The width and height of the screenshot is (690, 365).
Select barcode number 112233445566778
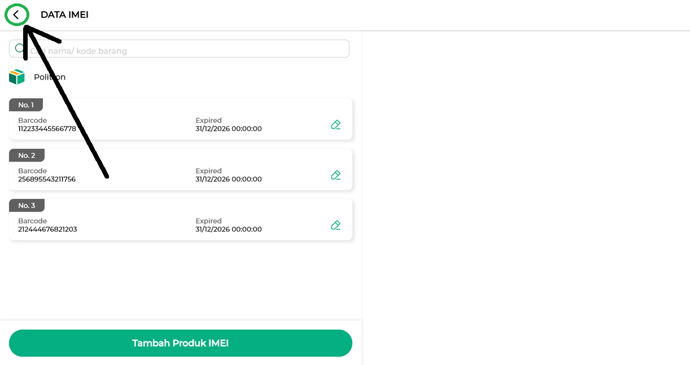pyautogui.click(x=47, y=129)
